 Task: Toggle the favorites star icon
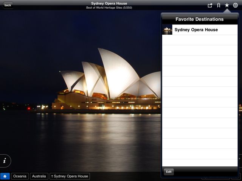tap(227, 5)
